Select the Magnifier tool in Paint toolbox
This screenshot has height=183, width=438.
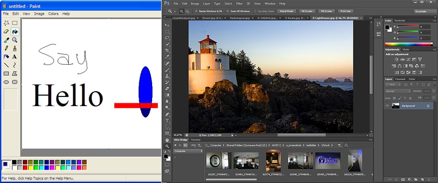[15, 40]
